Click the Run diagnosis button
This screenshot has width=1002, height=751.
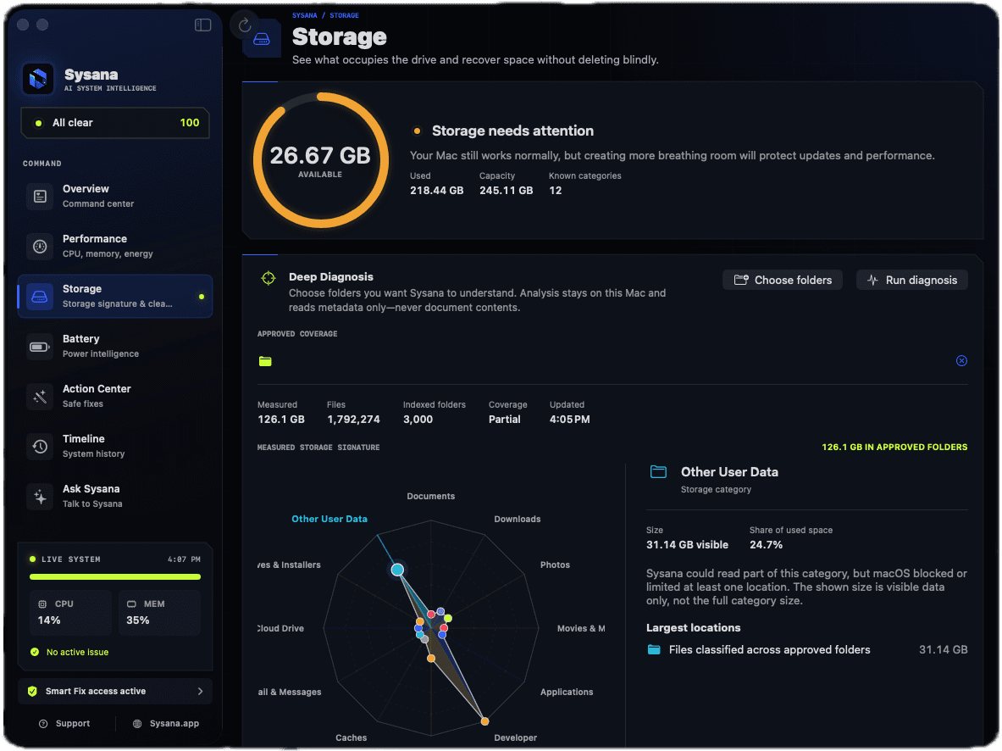point(912,281)
